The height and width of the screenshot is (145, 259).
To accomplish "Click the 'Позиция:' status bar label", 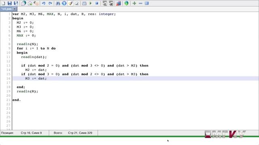I will tap(7, 133).
